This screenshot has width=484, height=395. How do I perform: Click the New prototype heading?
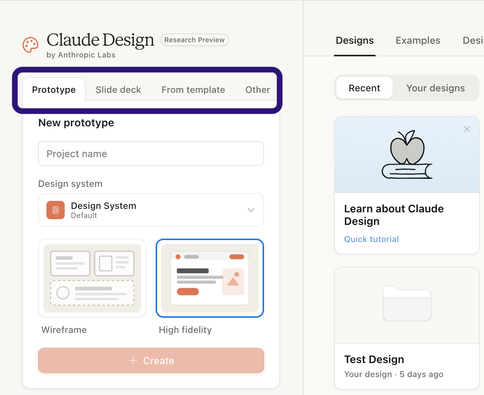click(x=76, y=123)
